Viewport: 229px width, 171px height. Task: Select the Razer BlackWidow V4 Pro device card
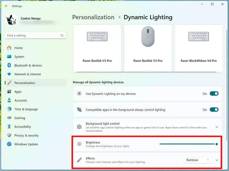pyautogui.click(x=199, y=48)
